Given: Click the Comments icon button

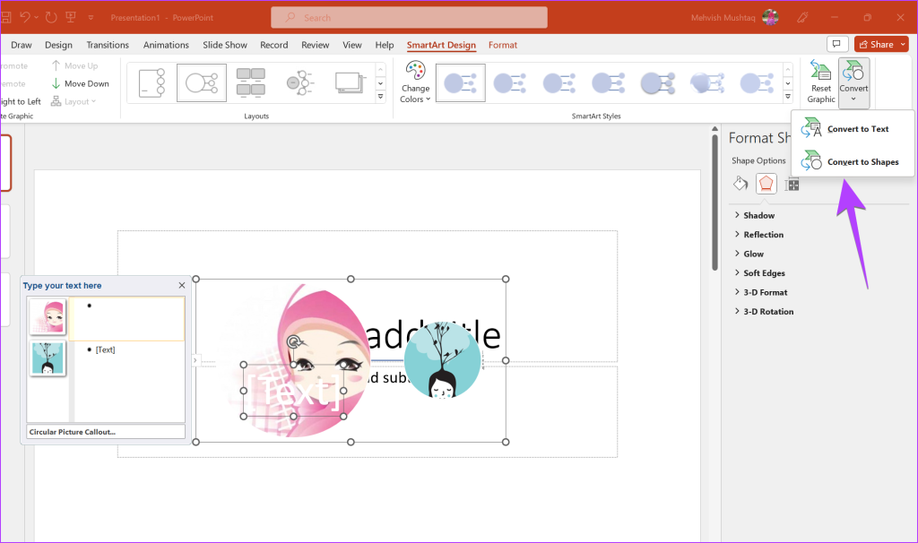Looking at the screenshot, I should point(837,44).
